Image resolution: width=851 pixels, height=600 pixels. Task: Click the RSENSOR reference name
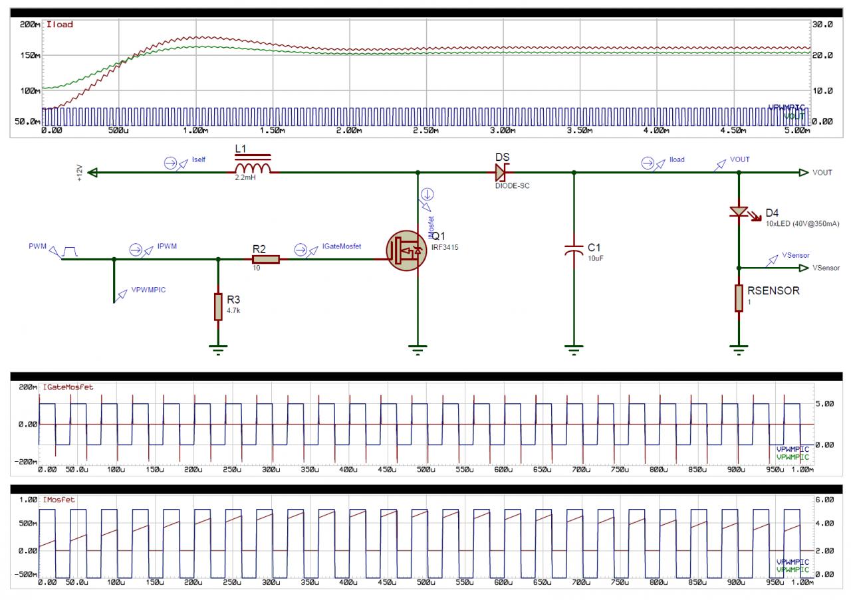coord(773,290)
